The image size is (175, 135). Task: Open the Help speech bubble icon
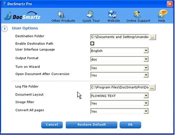[x=163, y=14]
